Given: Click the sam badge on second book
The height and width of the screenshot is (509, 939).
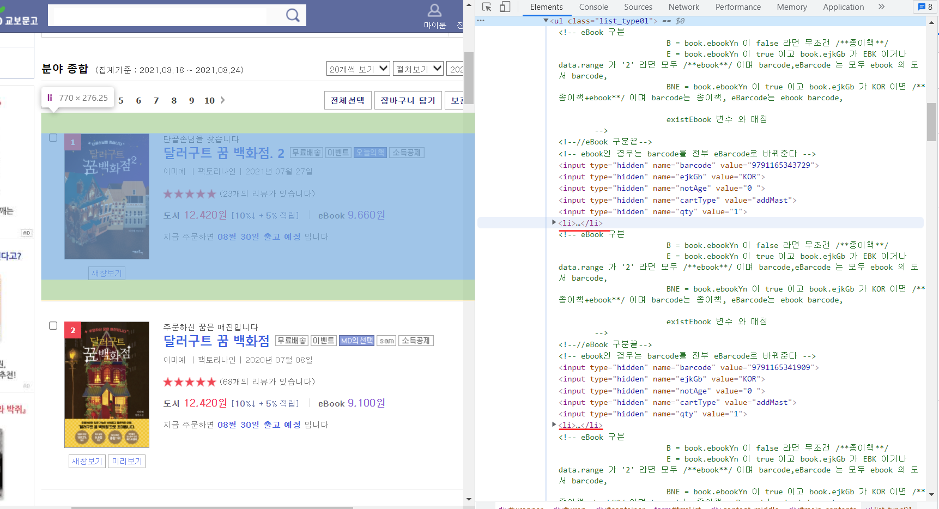Looking at the screenshot, I should [x=386, y=341].
